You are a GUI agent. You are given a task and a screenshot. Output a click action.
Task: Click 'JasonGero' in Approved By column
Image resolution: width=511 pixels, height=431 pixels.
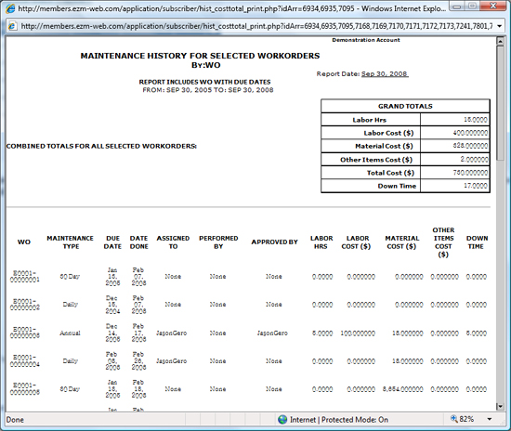[272, 333]
